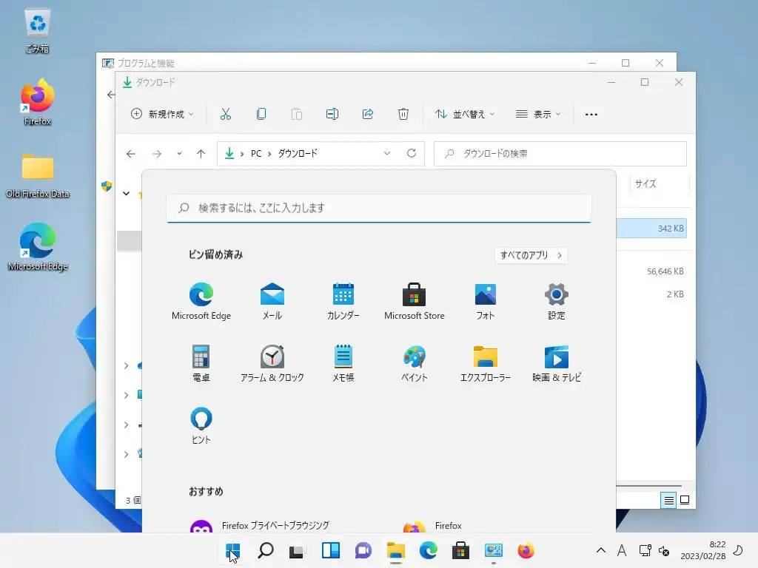Switch to large thumbnails view icon in status bar
The width and height of the screenshot is (758, 568).
tap(685, 501)
